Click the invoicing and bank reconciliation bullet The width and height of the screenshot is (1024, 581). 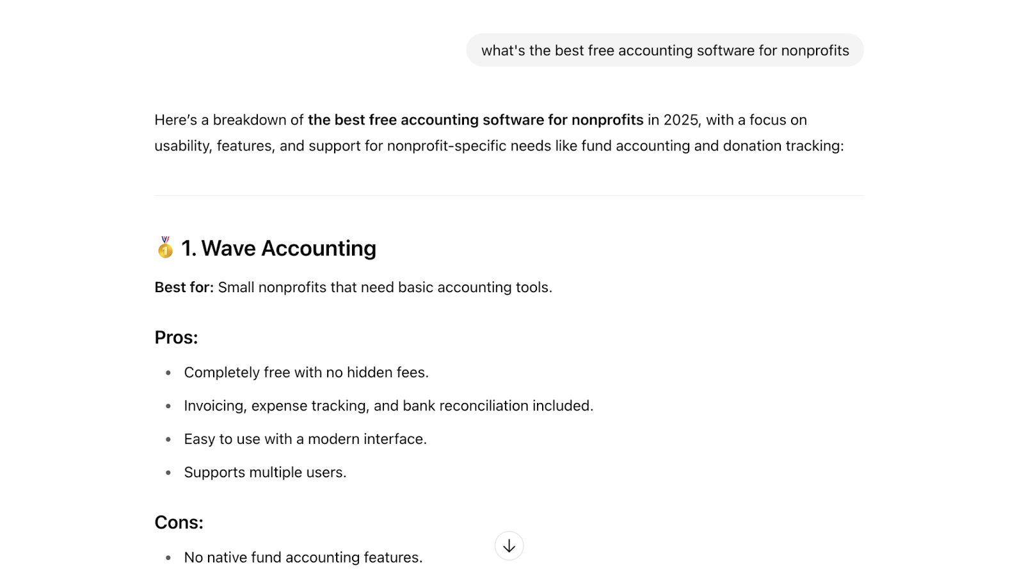(388, 405)
